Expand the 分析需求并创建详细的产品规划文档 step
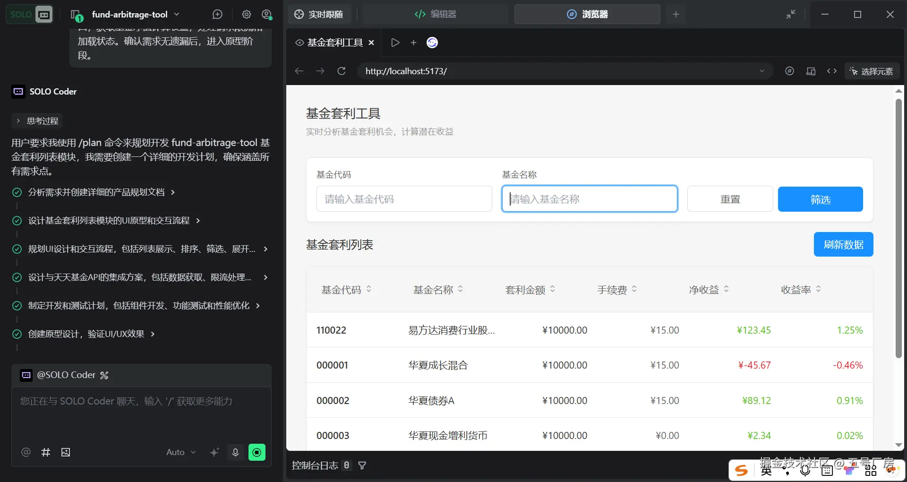The height and width of the screenshot is (482, 907). coord(173,192)
